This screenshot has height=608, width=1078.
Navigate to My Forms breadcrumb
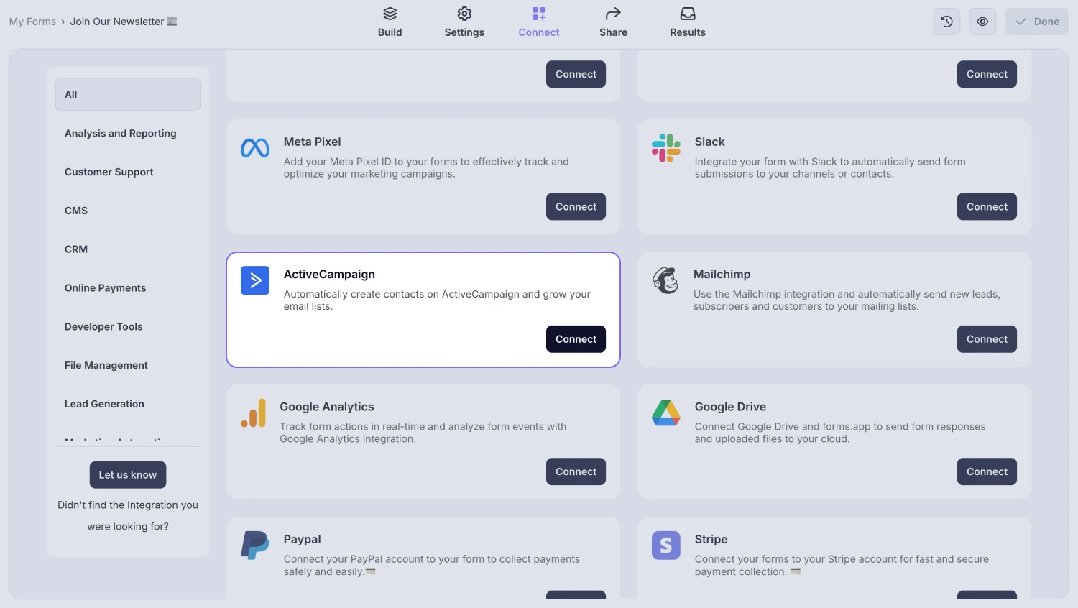pos(32,22)
